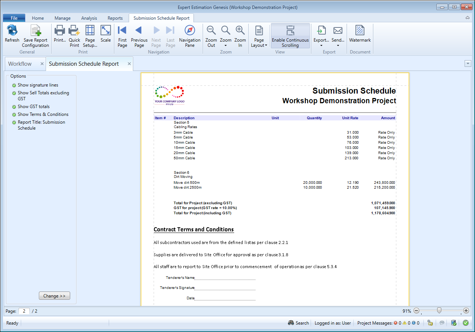Switch to the Workflow document tab
This screenshot has width=475, height=332.
point(20,64)
